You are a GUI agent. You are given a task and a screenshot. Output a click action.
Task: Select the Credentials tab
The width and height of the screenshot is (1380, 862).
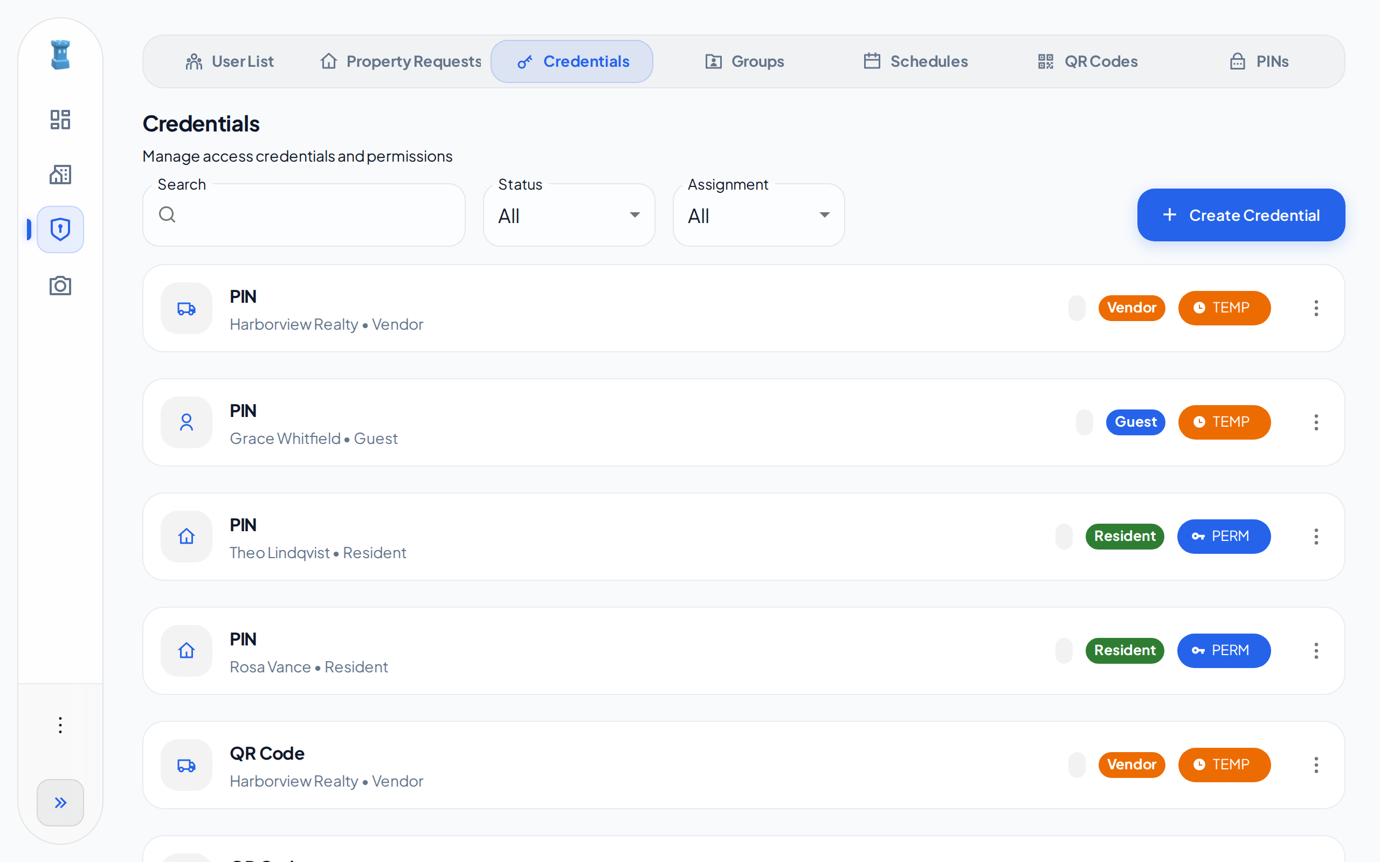[x=572, y=61]
